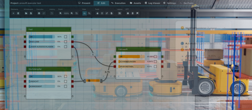
Task: Switch to the Execution tab
Action: 118,3
